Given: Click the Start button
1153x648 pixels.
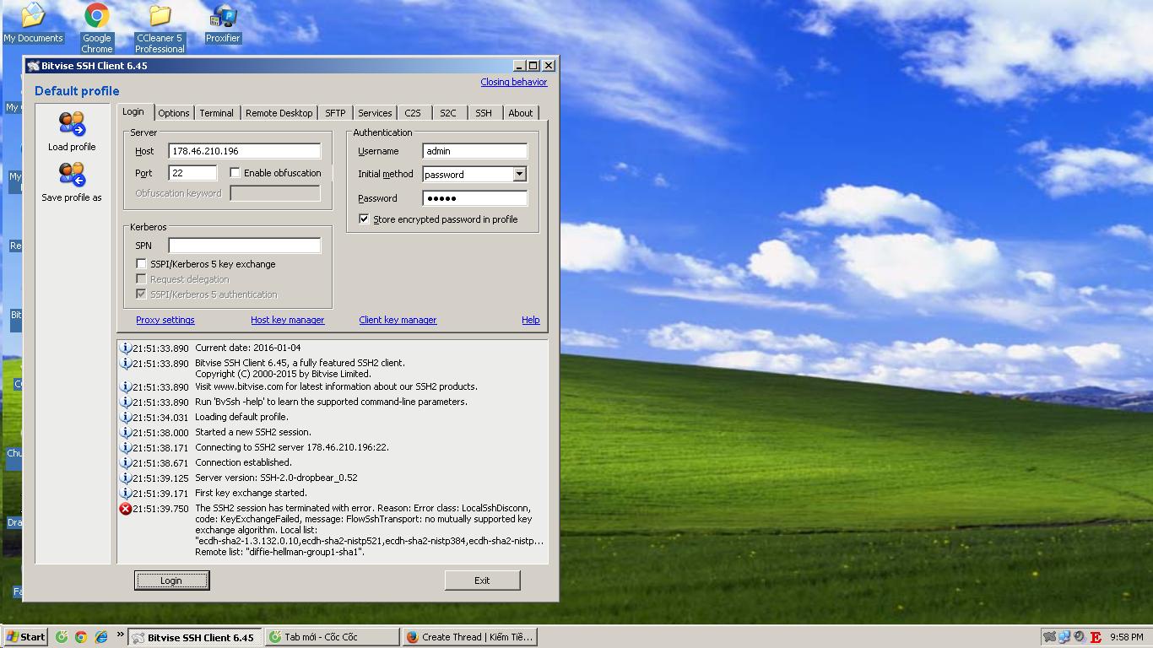Looking at the screenshot, I should (x=25, y=637).
